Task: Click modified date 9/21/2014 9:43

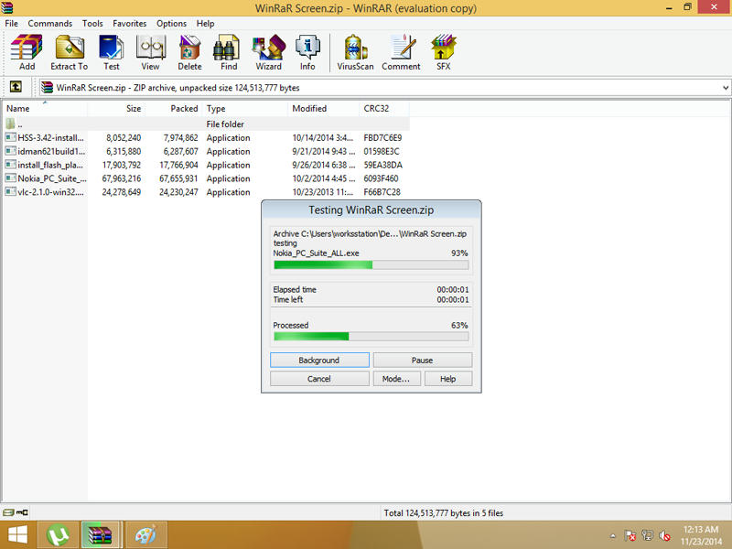Action: coord(324,151)
